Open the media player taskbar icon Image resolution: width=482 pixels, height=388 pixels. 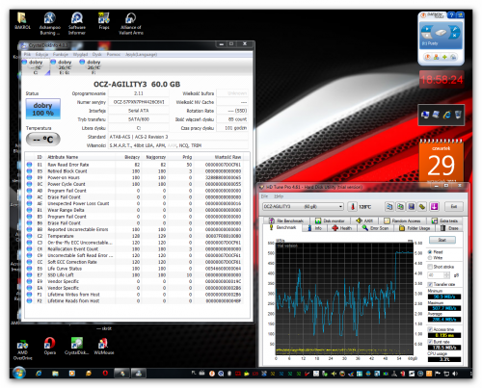click(72, 374)
